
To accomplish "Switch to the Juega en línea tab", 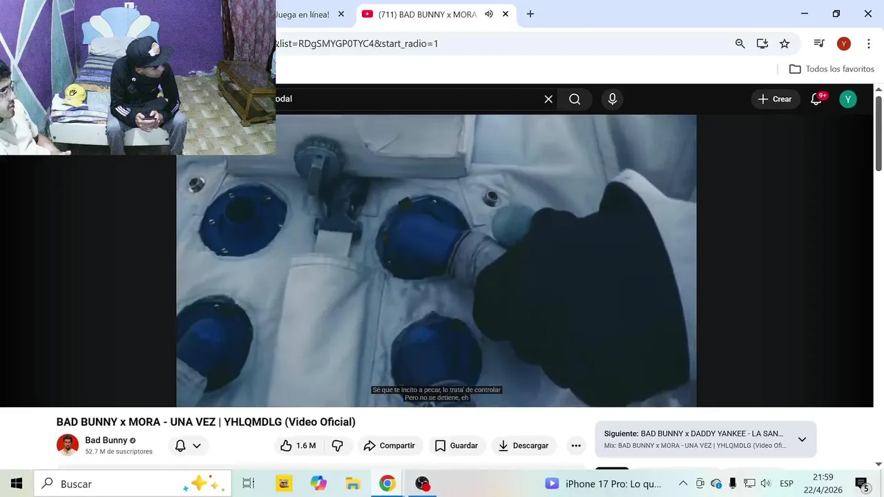I will 304,14.
